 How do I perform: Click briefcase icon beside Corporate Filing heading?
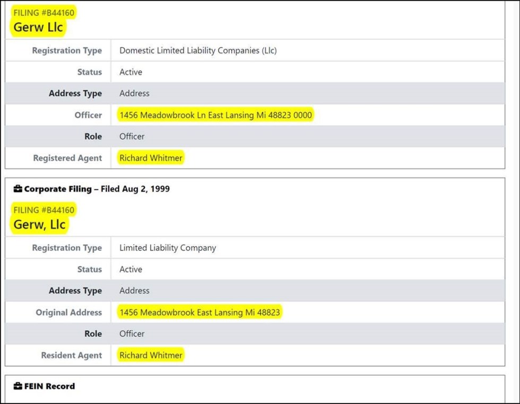18,189
